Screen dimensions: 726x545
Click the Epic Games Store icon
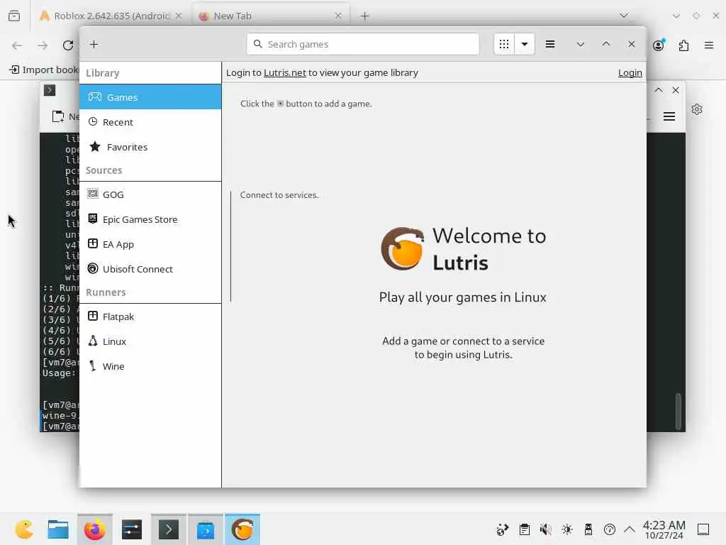click(93, 219)
